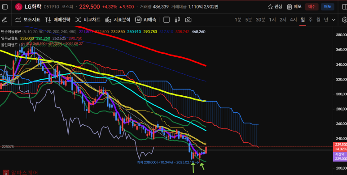
Task: Click the square layout icon
Action: click(167, 20)
